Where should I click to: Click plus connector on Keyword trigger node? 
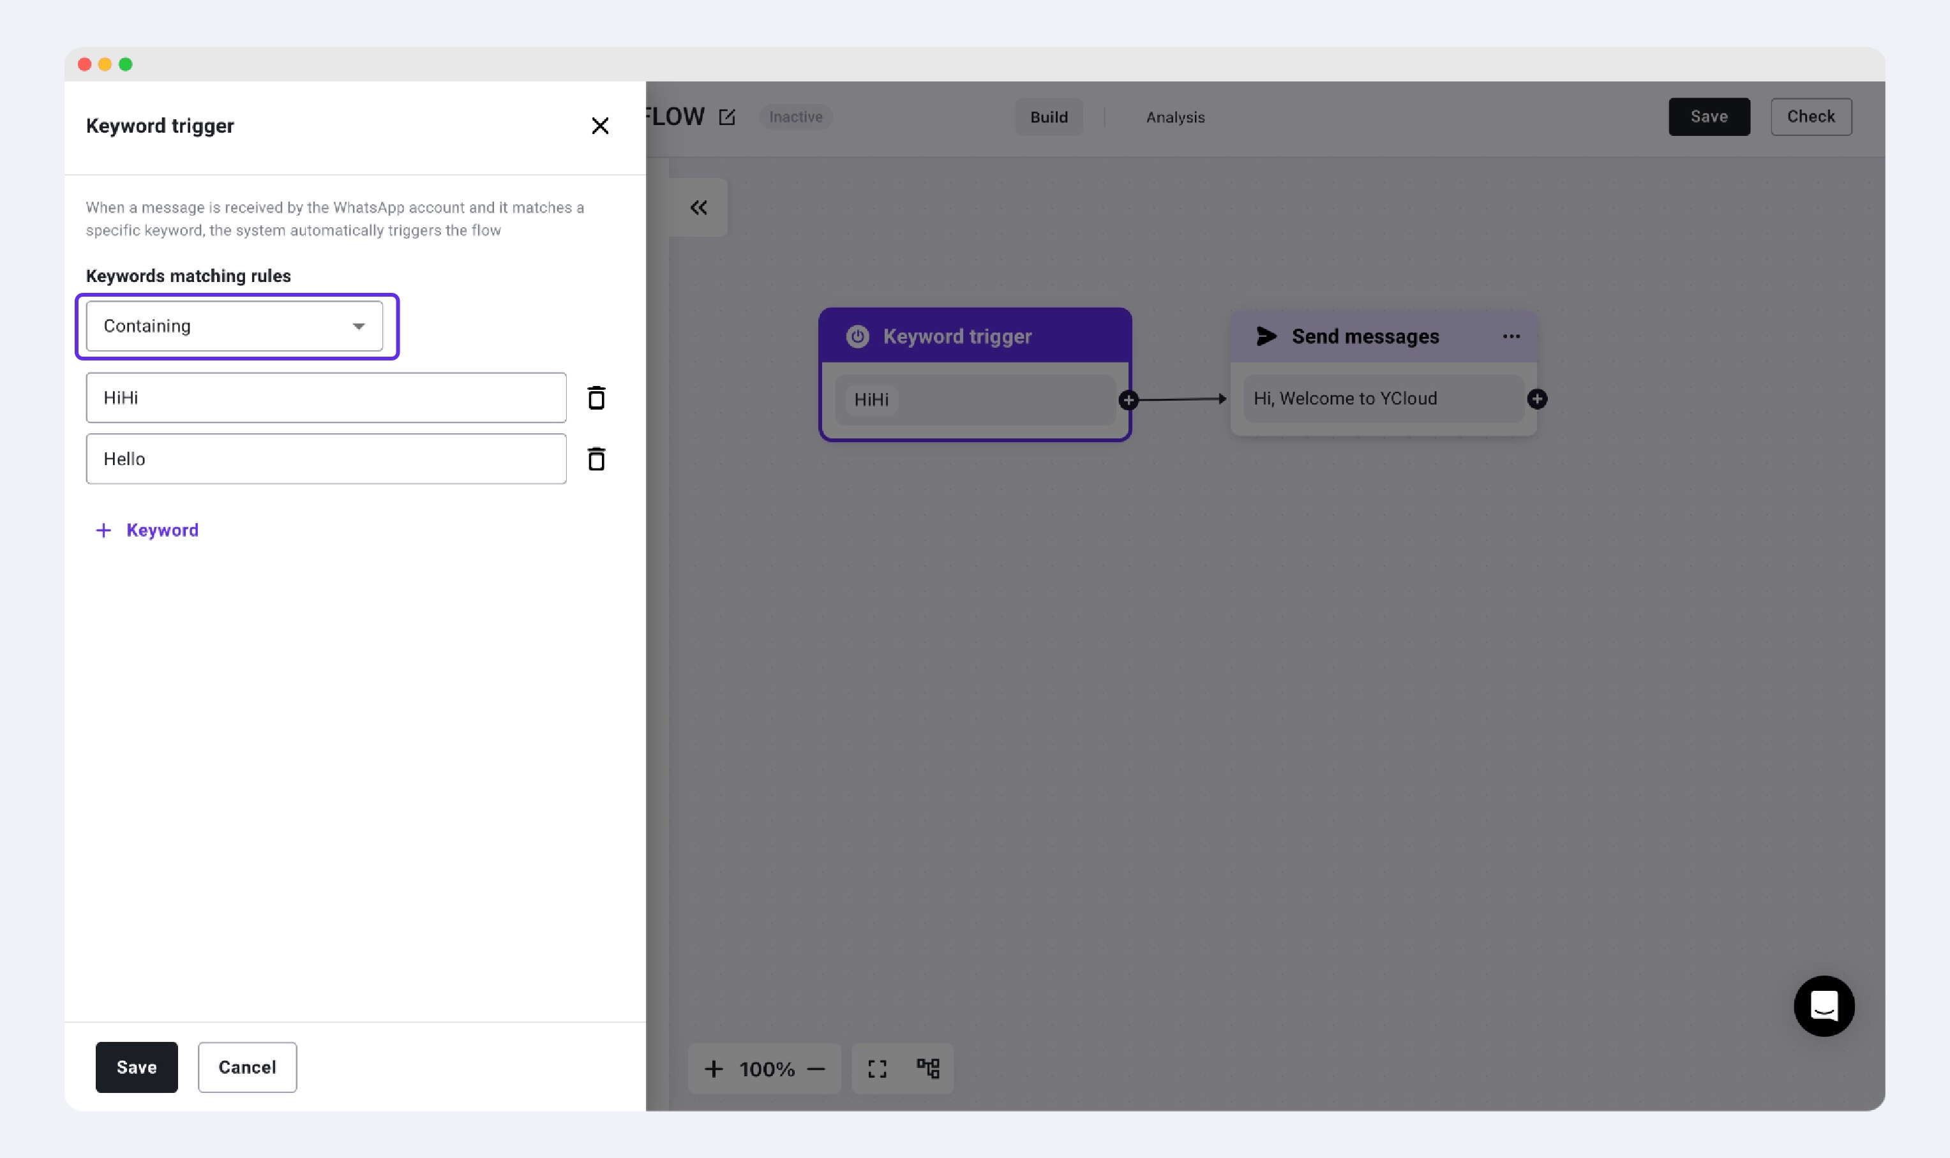tap(1128, 400)
